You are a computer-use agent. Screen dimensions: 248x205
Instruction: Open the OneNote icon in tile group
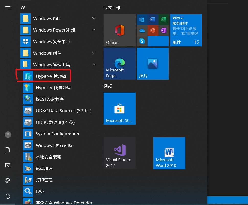pos(163,30)
